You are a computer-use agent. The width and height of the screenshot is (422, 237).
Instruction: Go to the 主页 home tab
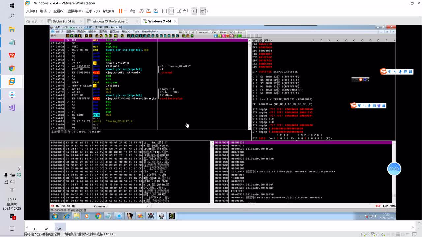(x=34, y=21)
